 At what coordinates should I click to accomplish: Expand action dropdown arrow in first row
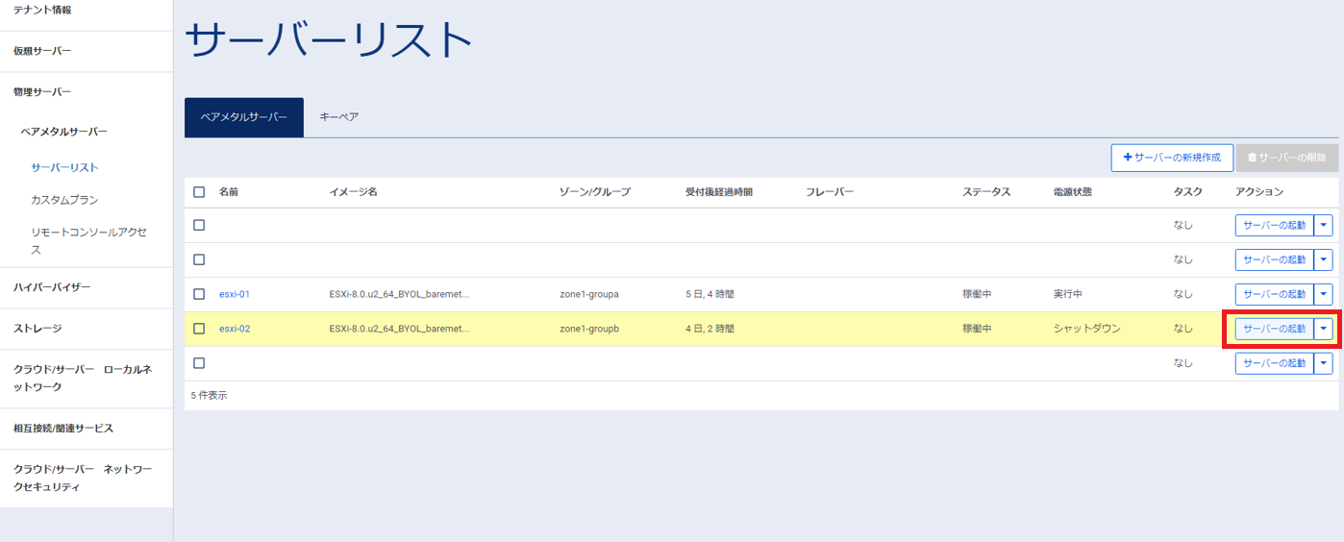(1324, 225)
